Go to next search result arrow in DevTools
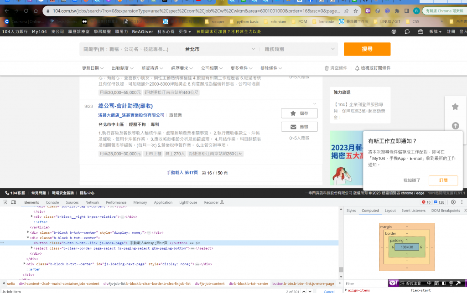Viewport: 467px width, 293px height. 310,292
